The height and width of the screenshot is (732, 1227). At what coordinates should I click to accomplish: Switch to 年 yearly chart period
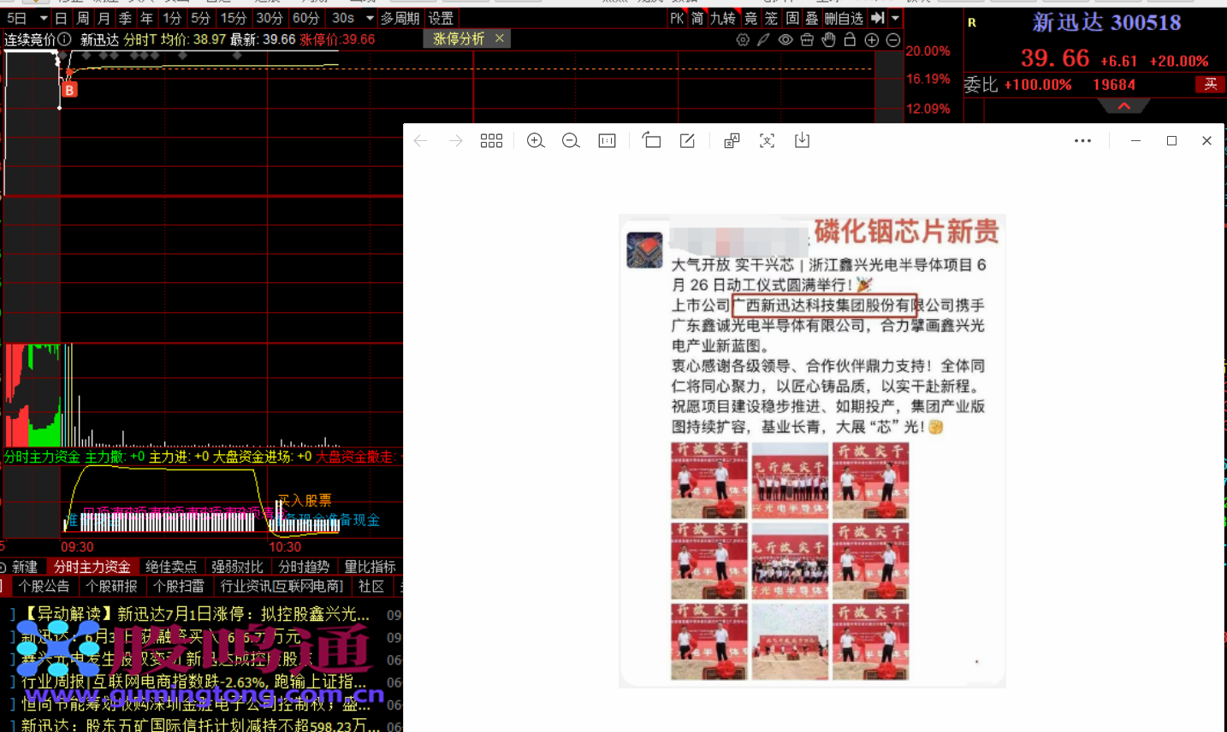tap(146, 18)
